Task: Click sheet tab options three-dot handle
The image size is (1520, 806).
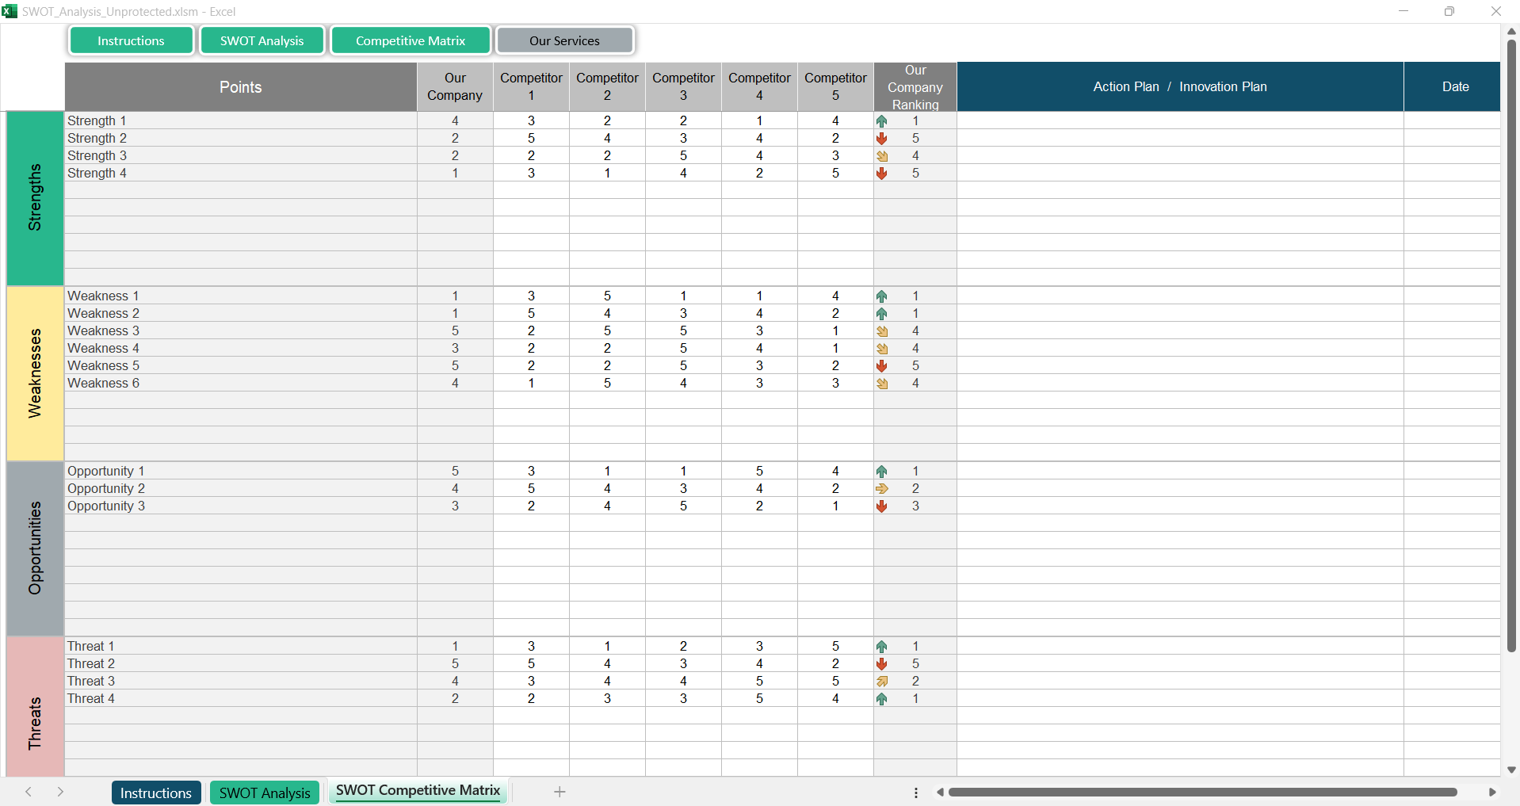Action: click(x=915, y=793)
